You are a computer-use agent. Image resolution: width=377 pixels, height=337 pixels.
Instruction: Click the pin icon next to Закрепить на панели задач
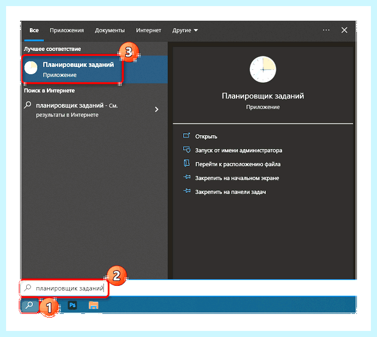click(x=187, y=191)
